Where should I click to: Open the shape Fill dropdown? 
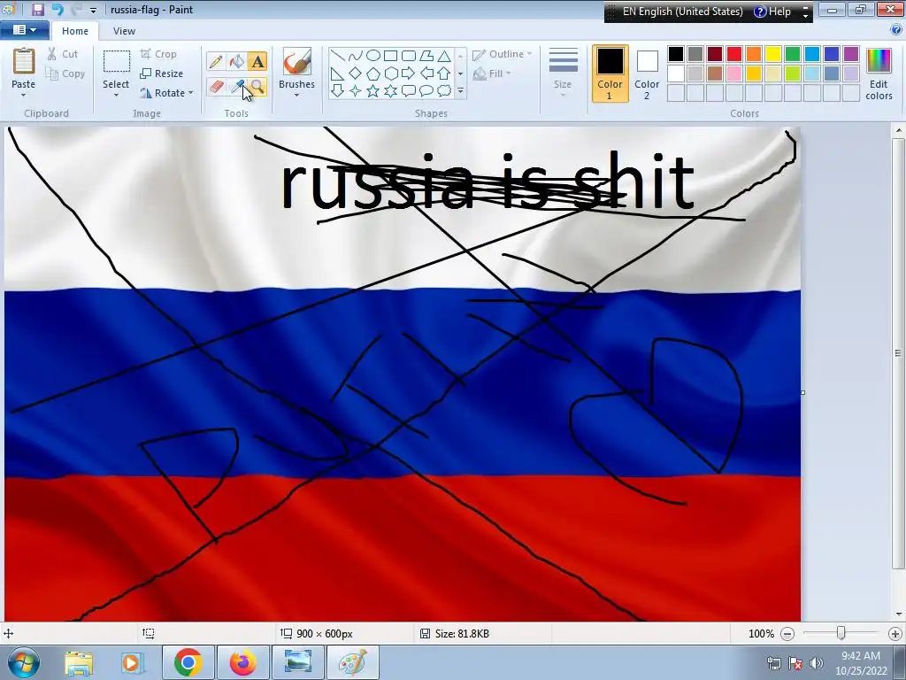(492, 73)
